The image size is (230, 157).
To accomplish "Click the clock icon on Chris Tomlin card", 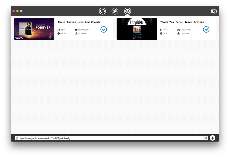I will click(59, 34).
